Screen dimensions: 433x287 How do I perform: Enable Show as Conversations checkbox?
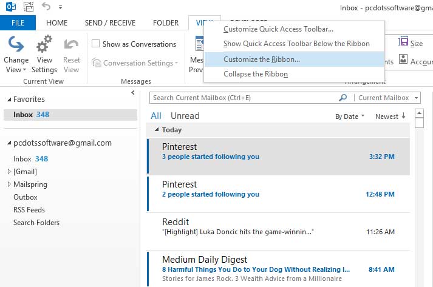pyautogui.click(x=96, y=44)
